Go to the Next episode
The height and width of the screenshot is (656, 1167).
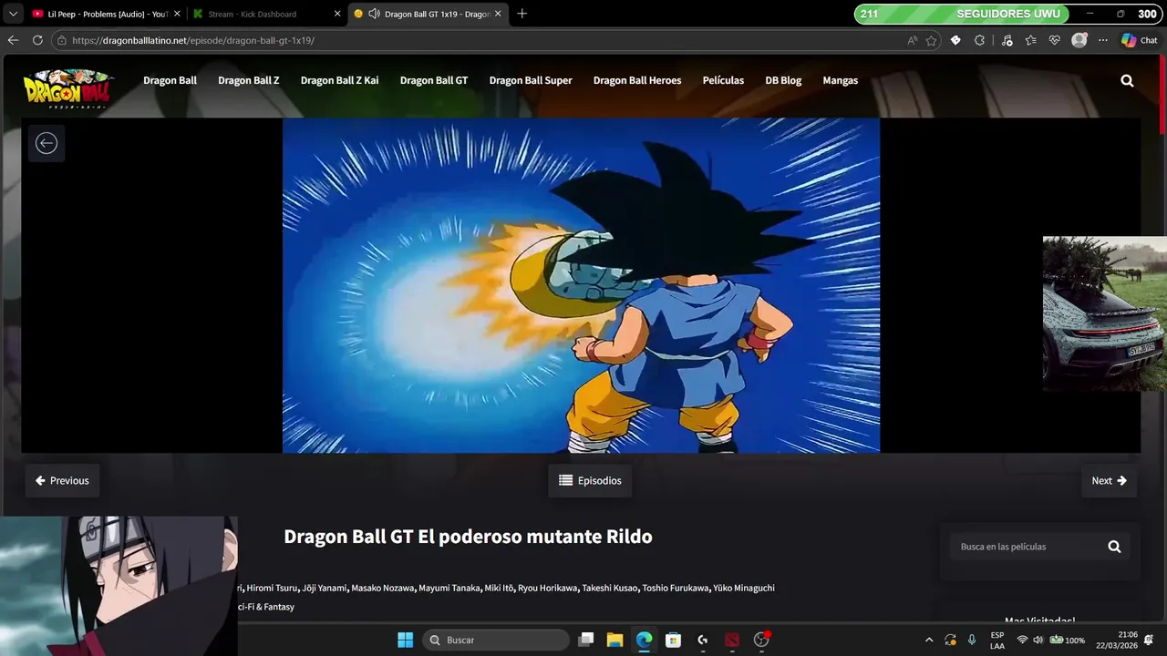[1110, 480]
